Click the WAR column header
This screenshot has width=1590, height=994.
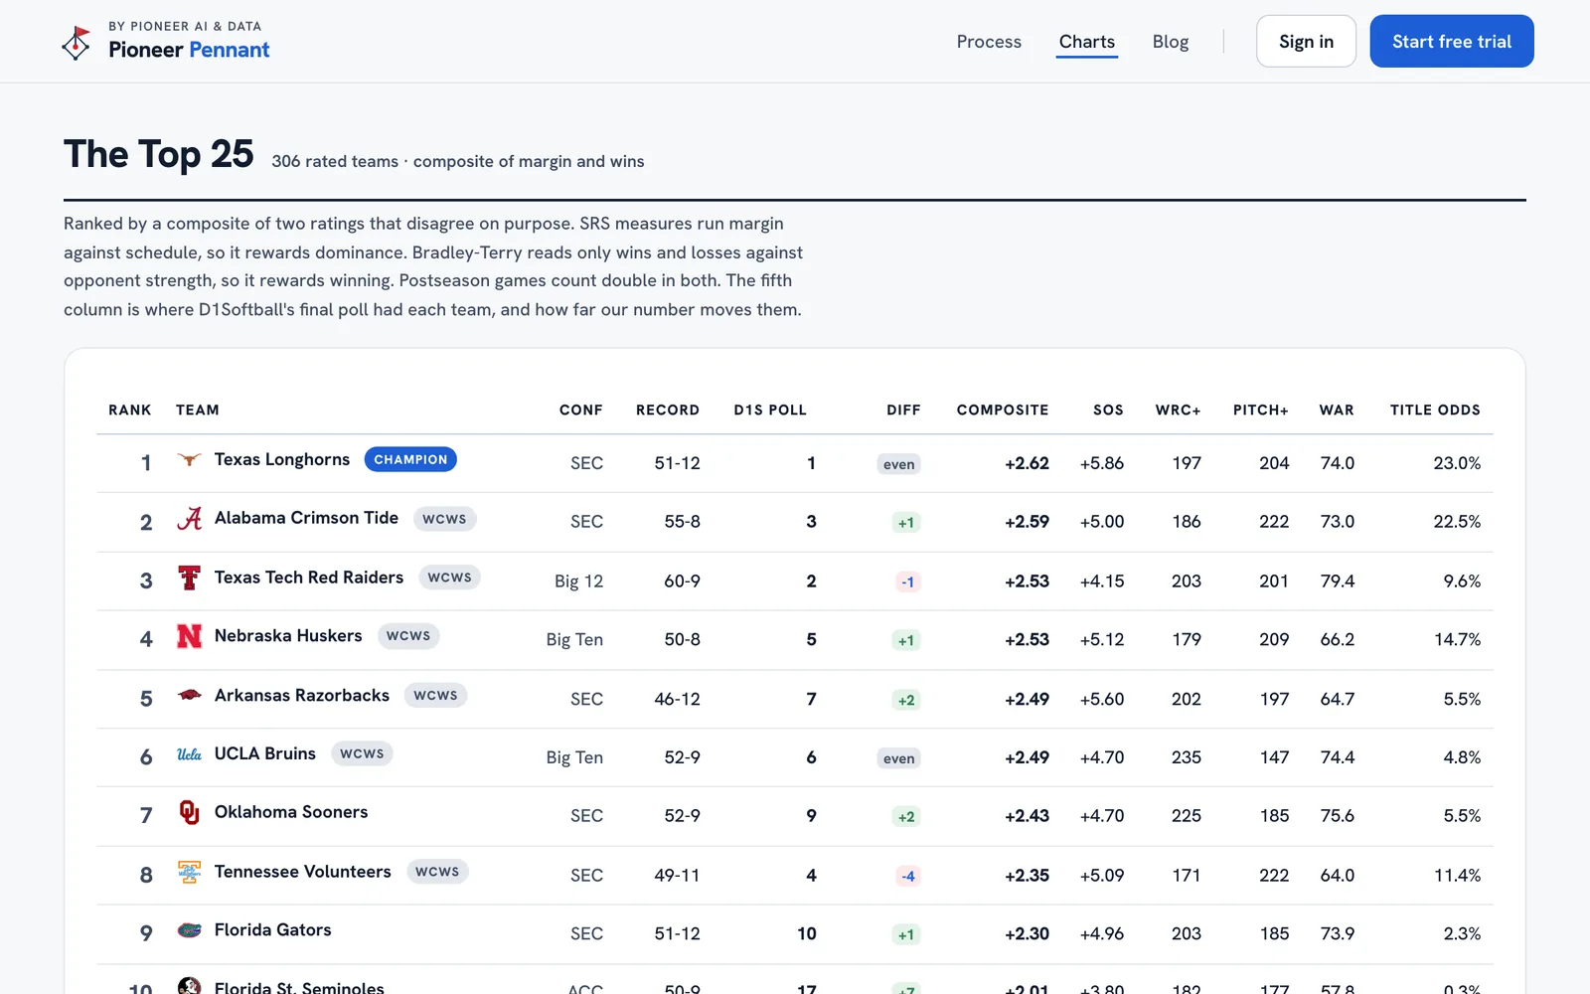tap(1337, 410)
